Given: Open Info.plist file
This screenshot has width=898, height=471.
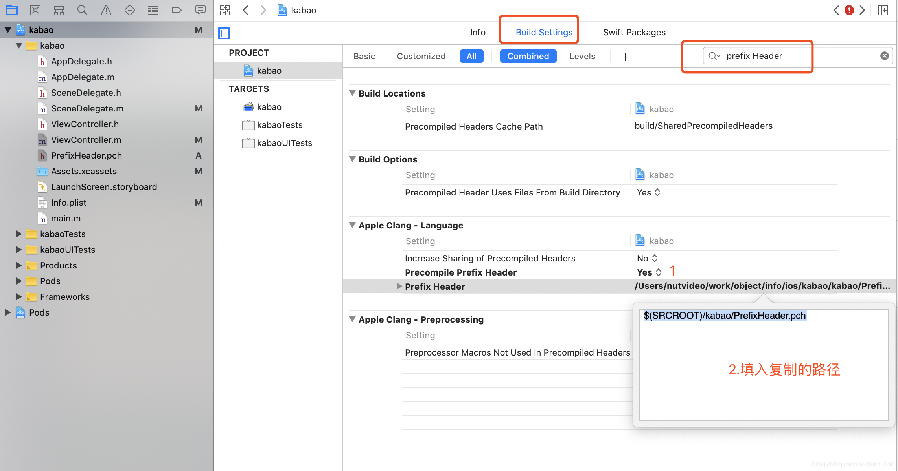Looking at the screenshot, I should click(x=68, y=203).
